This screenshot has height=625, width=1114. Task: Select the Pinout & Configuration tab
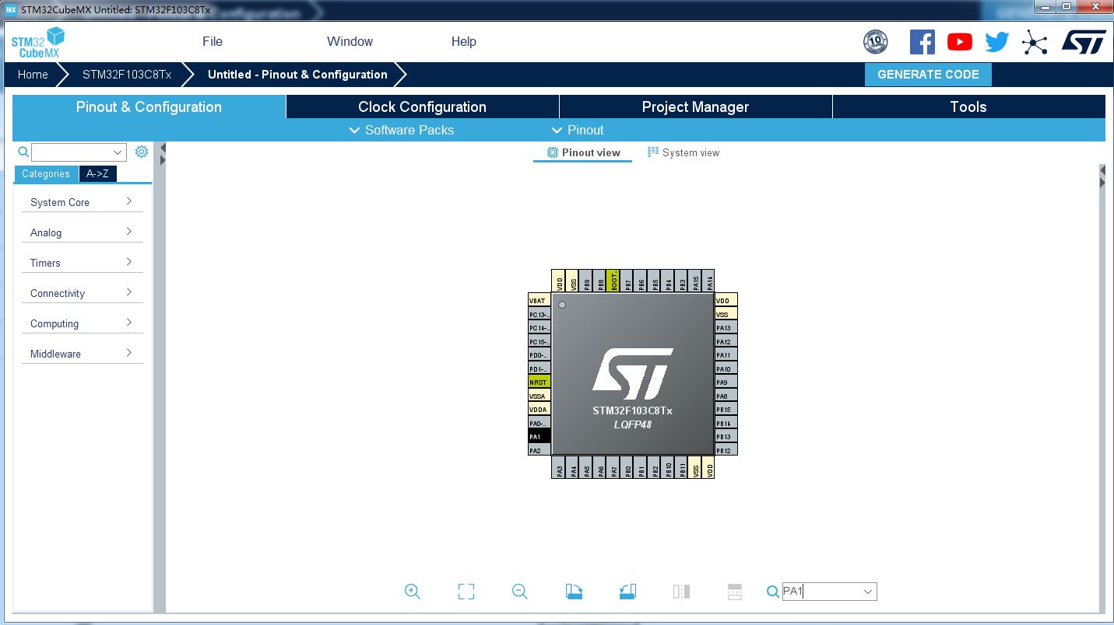[x=149, y=107]
